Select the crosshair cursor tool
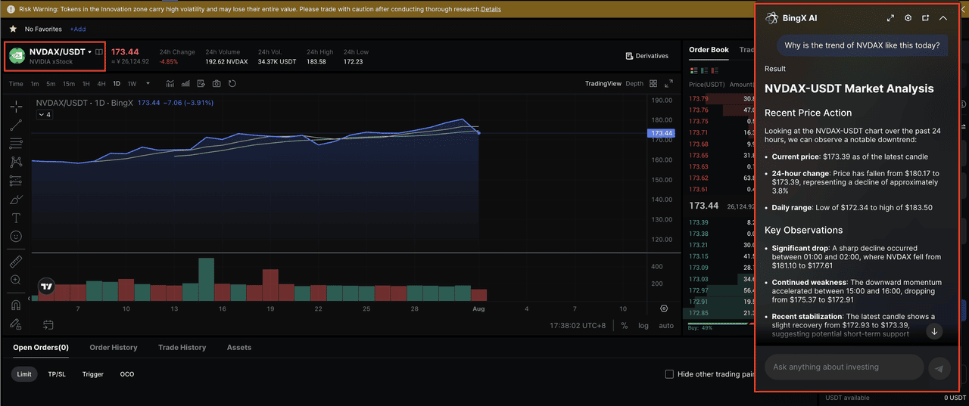The width and height of the screenshot is (969, 406). [16, 107]
